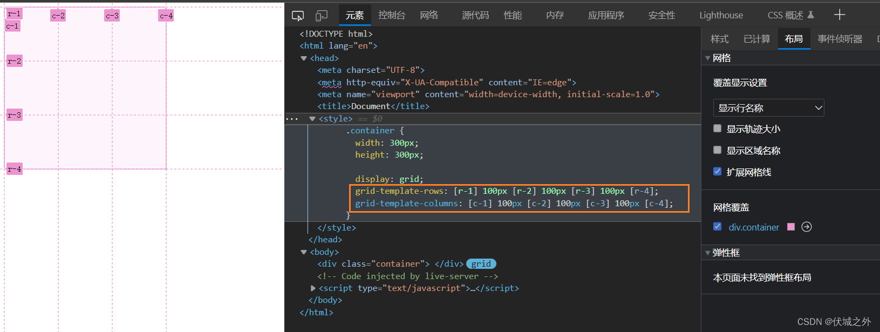This screenshot has width=880, height=332.
Task: Click the r-1 grid line label
Action: click(x=14, y=14)
